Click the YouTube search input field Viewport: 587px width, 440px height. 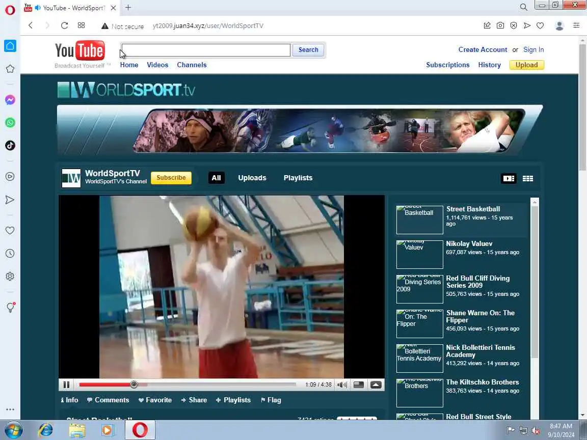pyautogui.click(x=206, y=50)
